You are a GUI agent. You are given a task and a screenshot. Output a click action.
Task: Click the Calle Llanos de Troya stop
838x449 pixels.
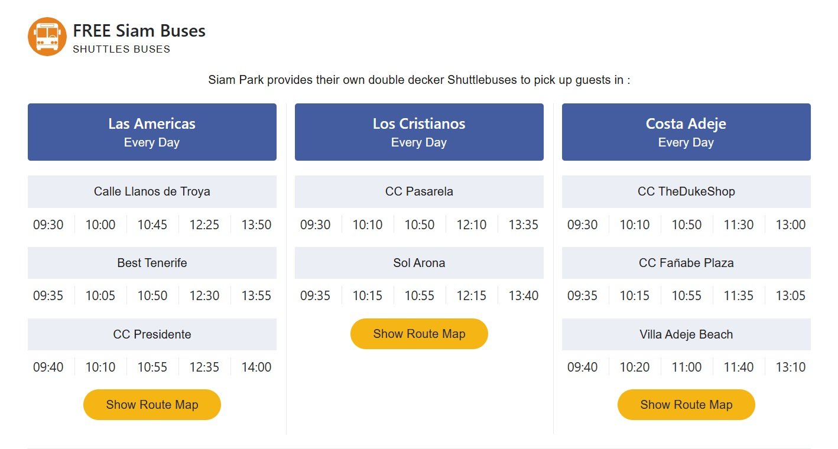(x=151, y=191)
